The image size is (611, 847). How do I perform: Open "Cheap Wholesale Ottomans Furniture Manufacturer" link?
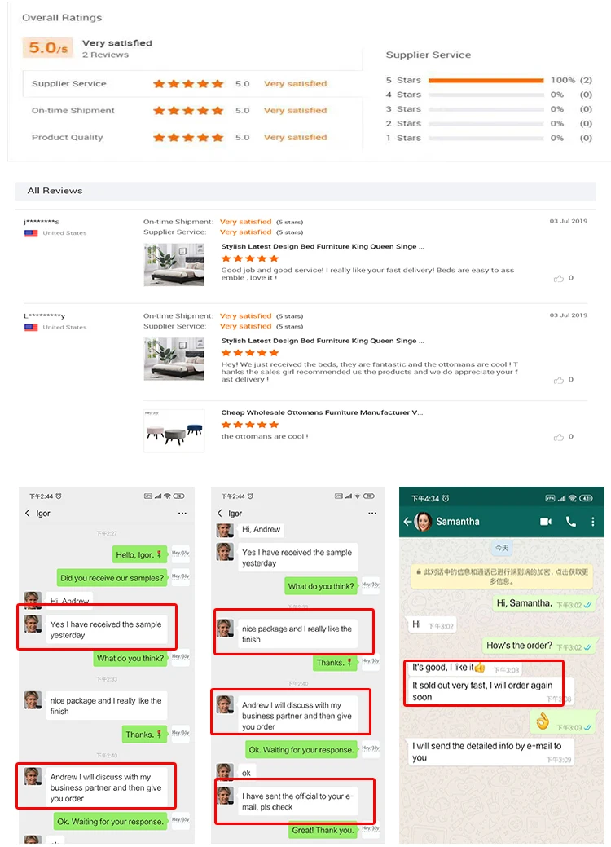tap(322, 412)
